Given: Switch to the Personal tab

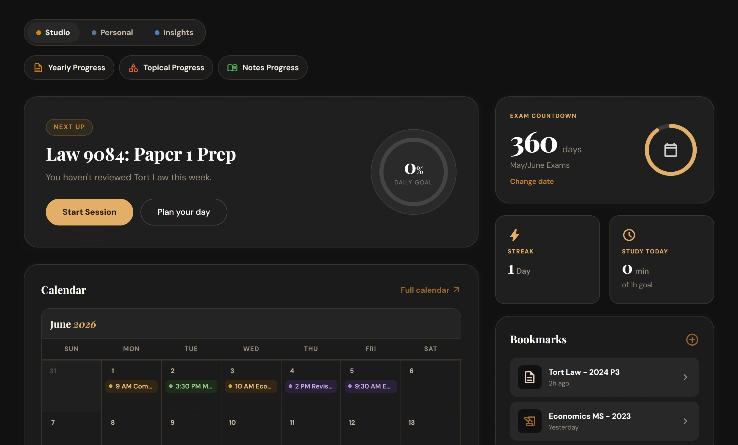Looking at the screenshot, I should (112, 32).
